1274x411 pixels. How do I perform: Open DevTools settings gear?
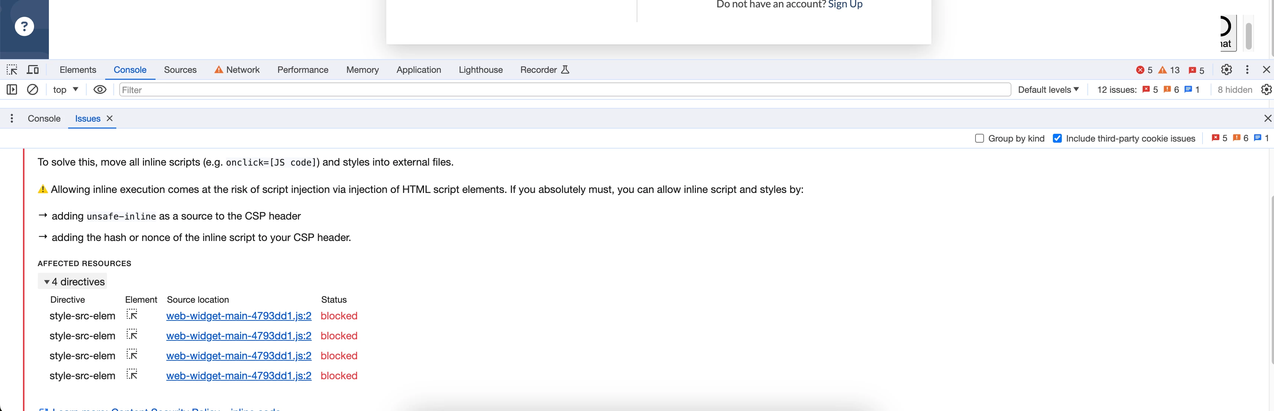click(1226, 69)
